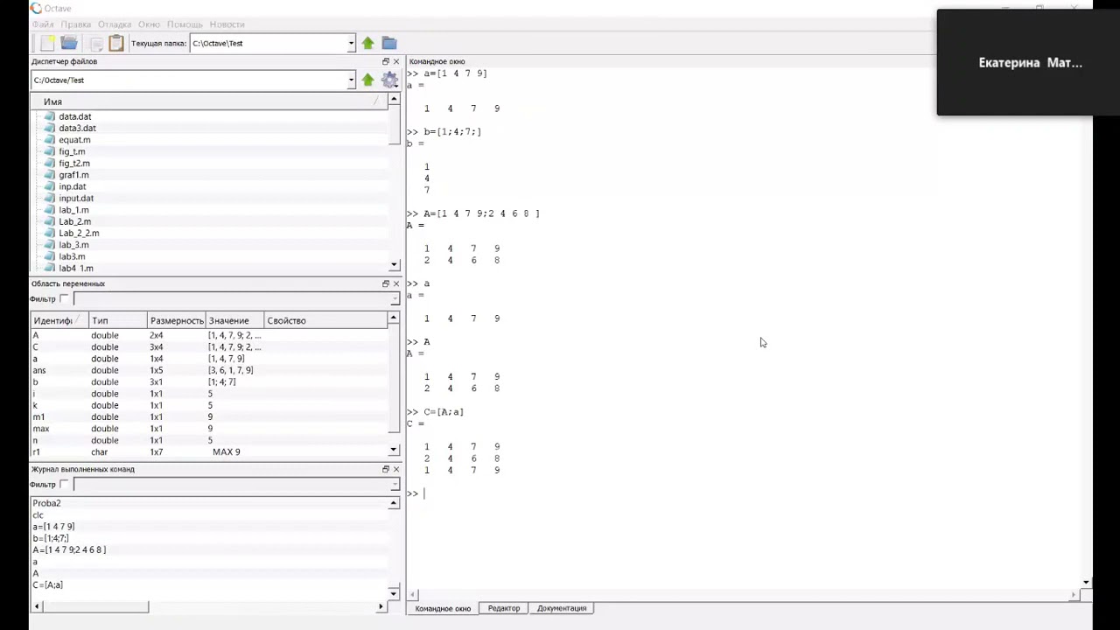Click scroll-up arrow of command history list
This screenshot has width=1120, height=630.
(394, 503)
